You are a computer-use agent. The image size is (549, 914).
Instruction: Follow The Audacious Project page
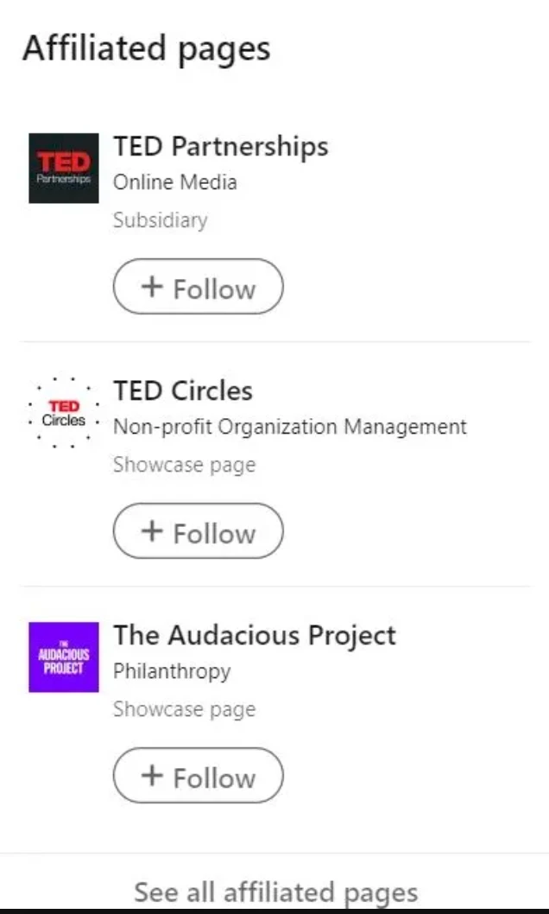point(198,776)
